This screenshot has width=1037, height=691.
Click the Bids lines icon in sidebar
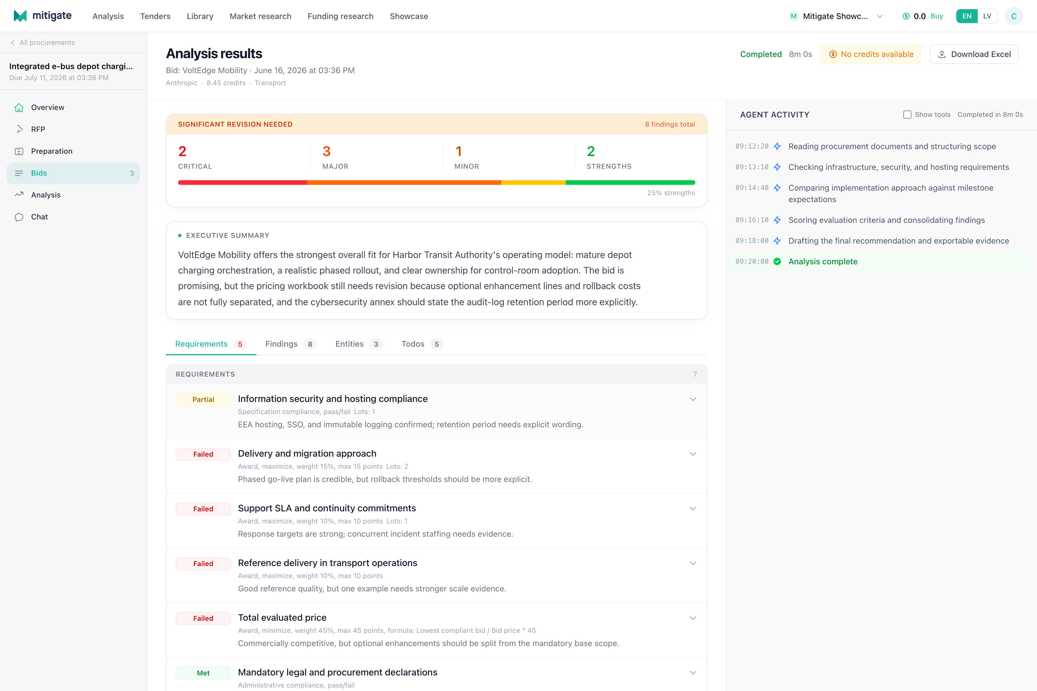[19, 173]
